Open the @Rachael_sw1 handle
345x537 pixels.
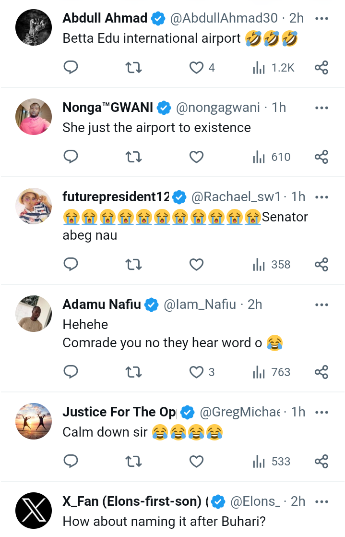point(236,196)
